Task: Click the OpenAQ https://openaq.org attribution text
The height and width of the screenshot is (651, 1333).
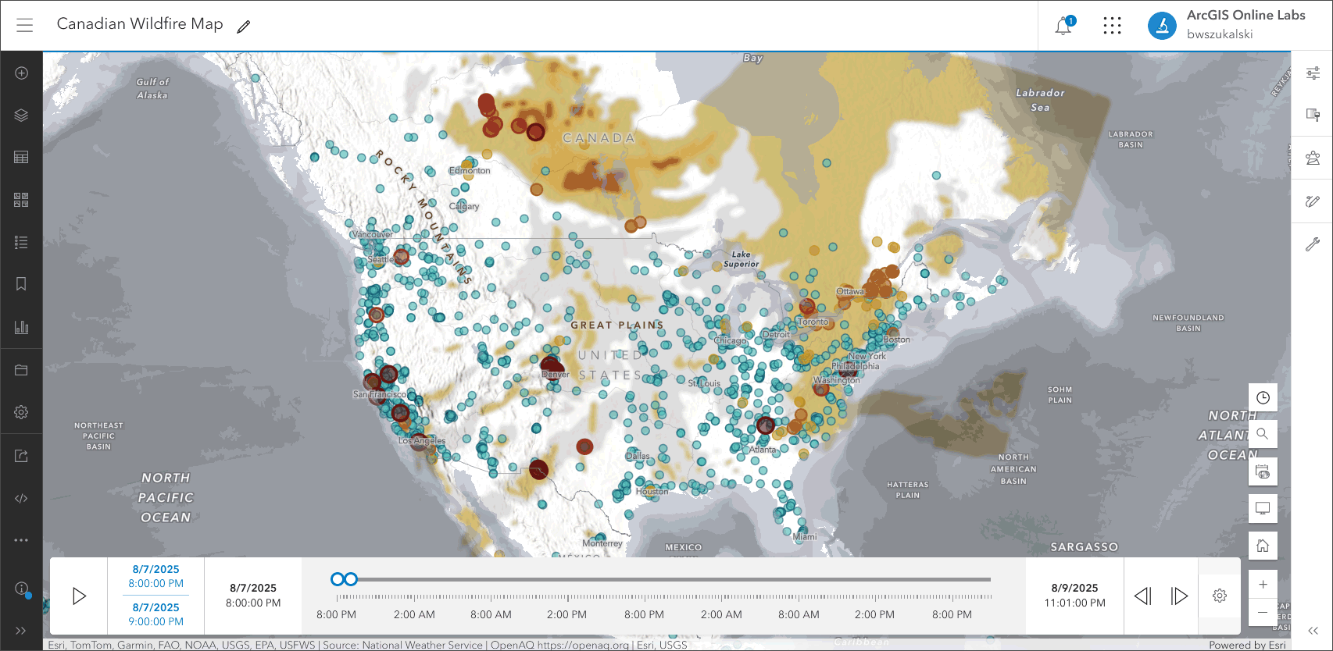Action: (x=559, y=645)
